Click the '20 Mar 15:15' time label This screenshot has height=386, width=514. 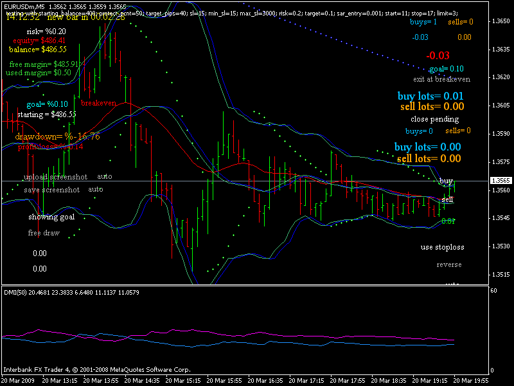point(183,381)
